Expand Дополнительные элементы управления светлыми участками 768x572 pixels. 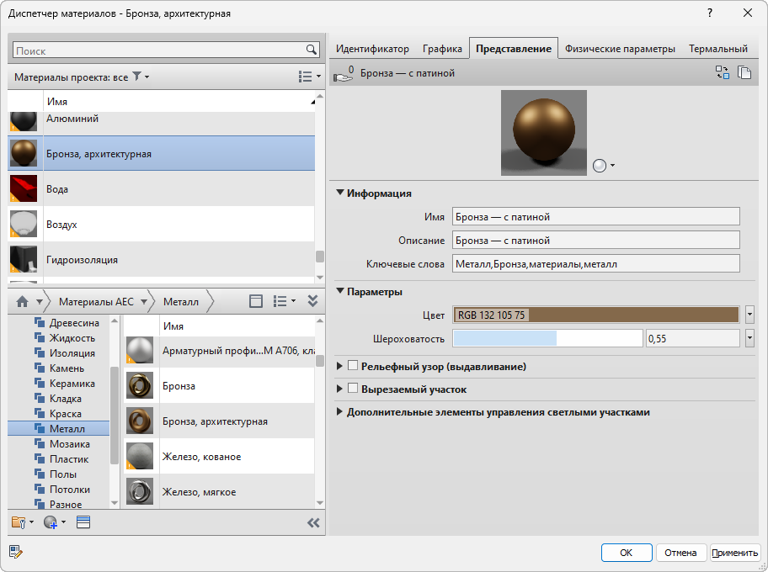[339, 411]
